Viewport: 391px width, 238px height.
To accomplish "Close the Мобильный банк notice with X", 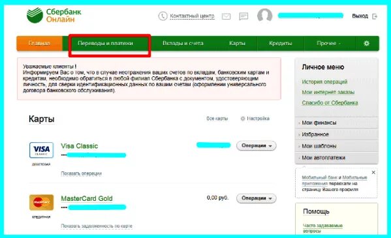I will (x=373, y=172).
